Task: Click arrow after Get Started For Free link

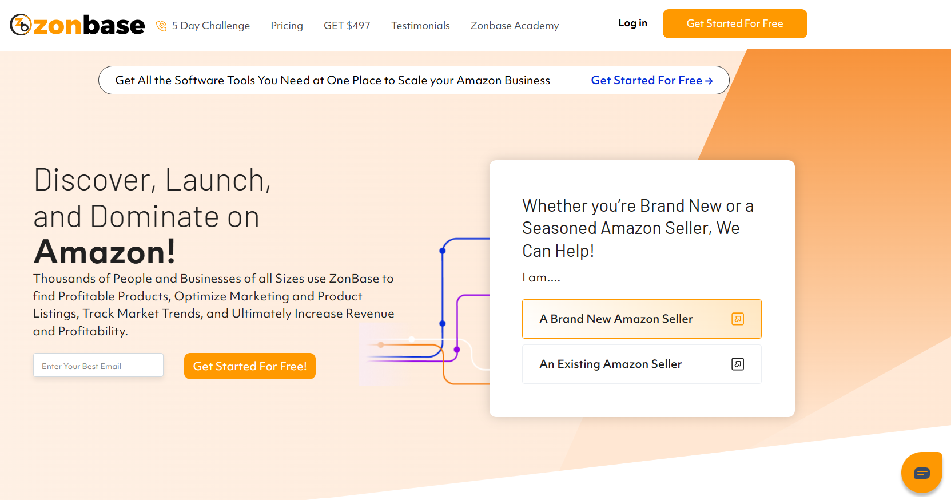Action: [709, 81]
